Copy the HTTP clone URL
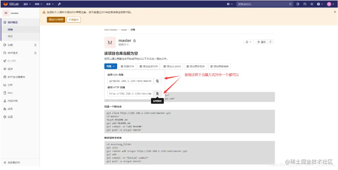Viewport: 338px width, 170px height. [157, 94]
